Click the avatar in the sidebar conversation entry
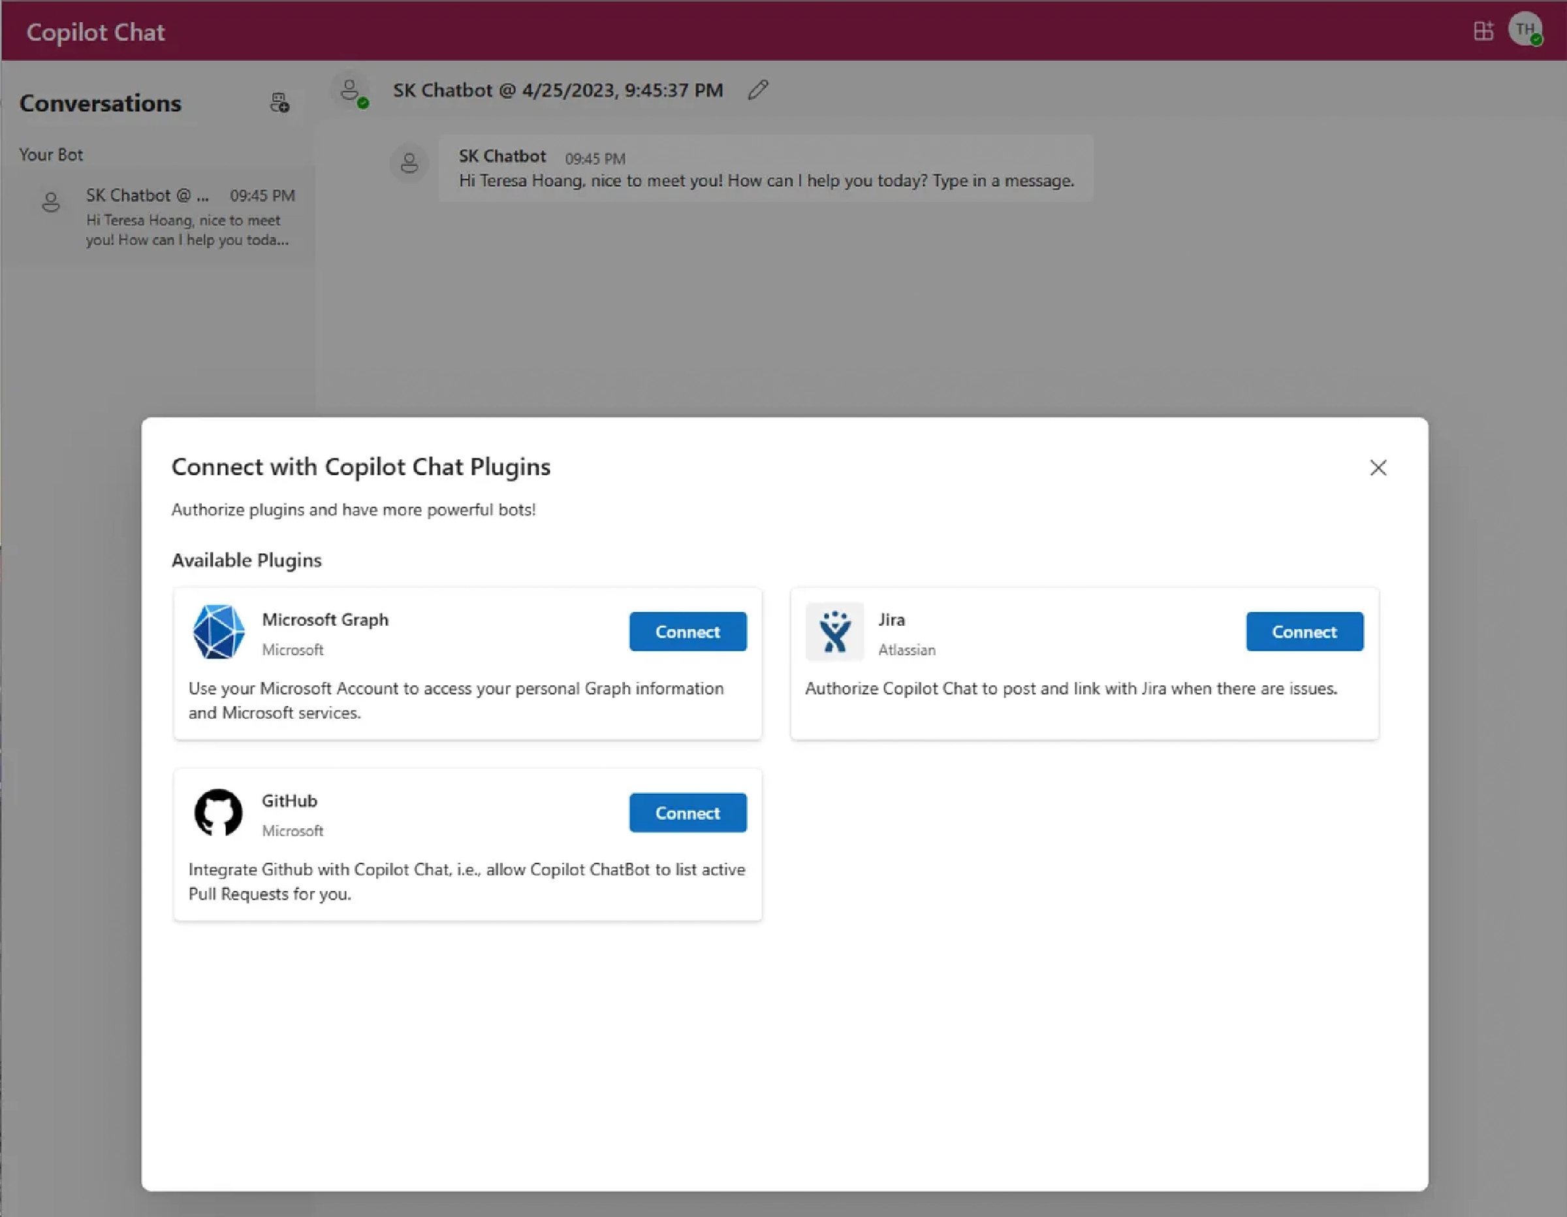 point(50,202)
